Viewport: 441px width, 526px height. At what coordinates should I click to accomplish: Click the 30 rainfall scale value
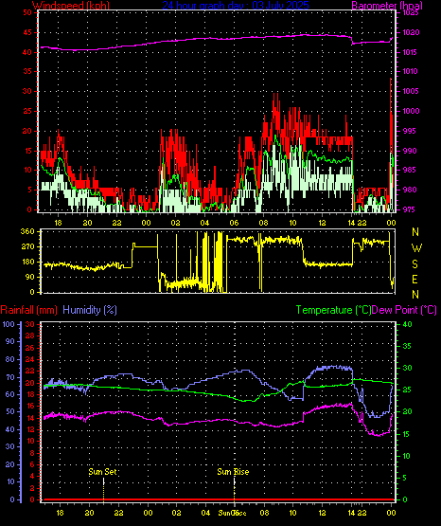[x=30, y=324]
